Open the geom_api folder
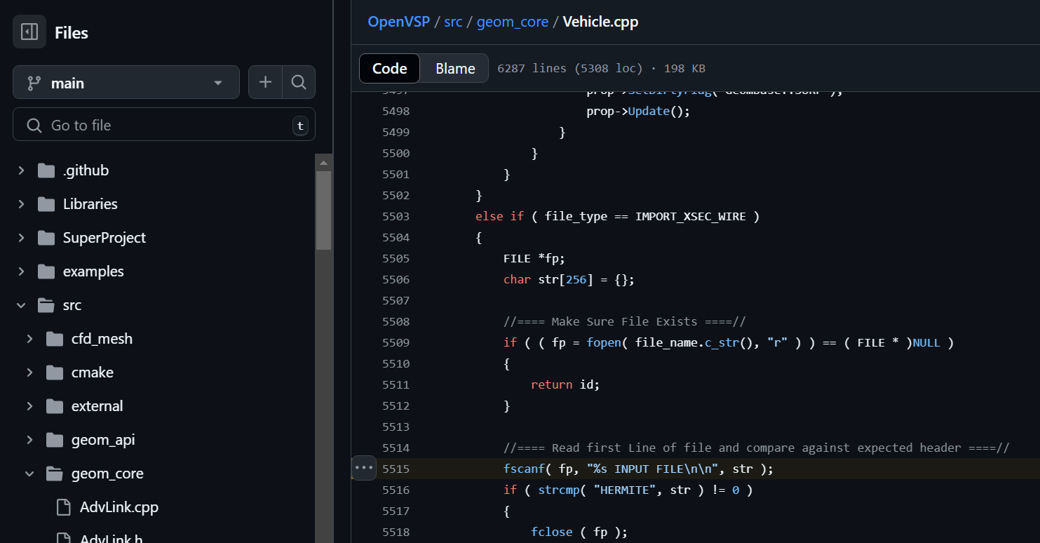 103,440
